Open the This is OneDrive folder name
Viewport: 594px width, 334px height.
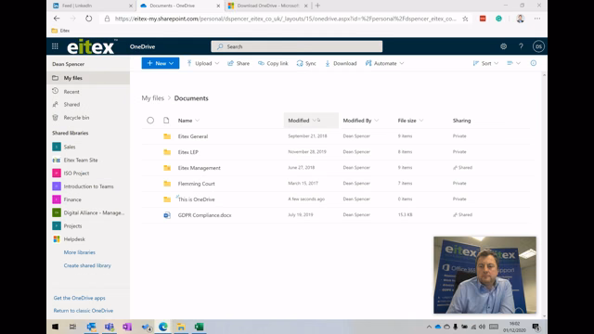click(x=196, y=199)
